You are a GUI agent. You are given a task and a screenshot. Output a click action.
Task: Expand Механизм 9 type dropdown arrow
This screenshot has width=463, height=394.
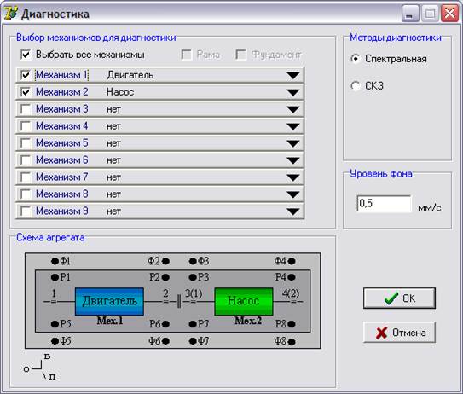(293, 211)
